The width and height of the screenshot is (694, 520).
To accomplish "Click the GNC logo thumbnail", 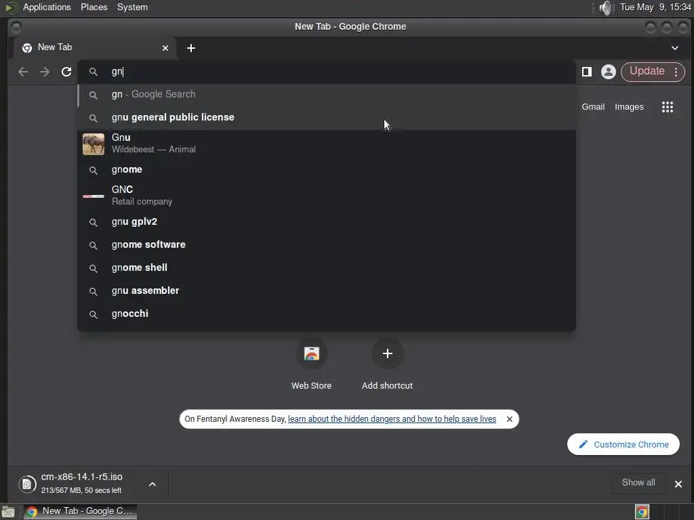I will point(94,196).
